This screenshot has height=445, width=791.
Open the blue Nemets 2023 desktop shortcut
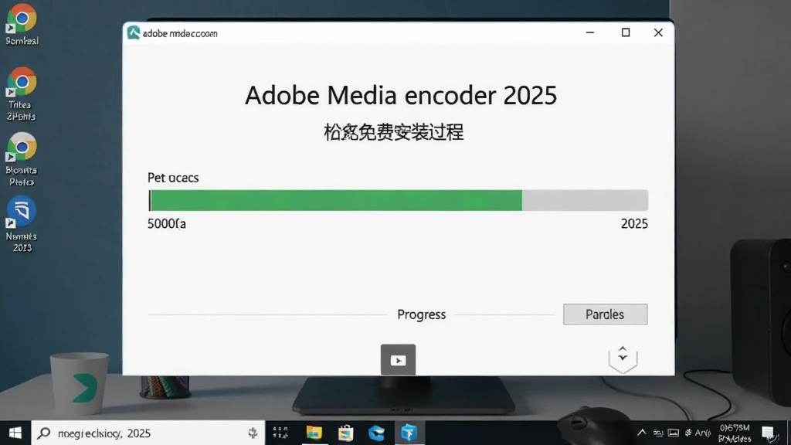point(22,224)
